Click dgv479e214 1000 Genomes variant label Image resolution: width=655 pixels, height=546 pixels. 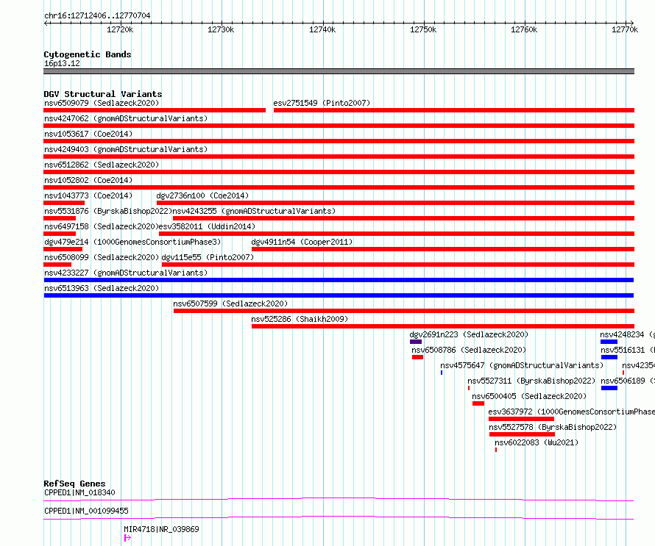click(132, 242)
